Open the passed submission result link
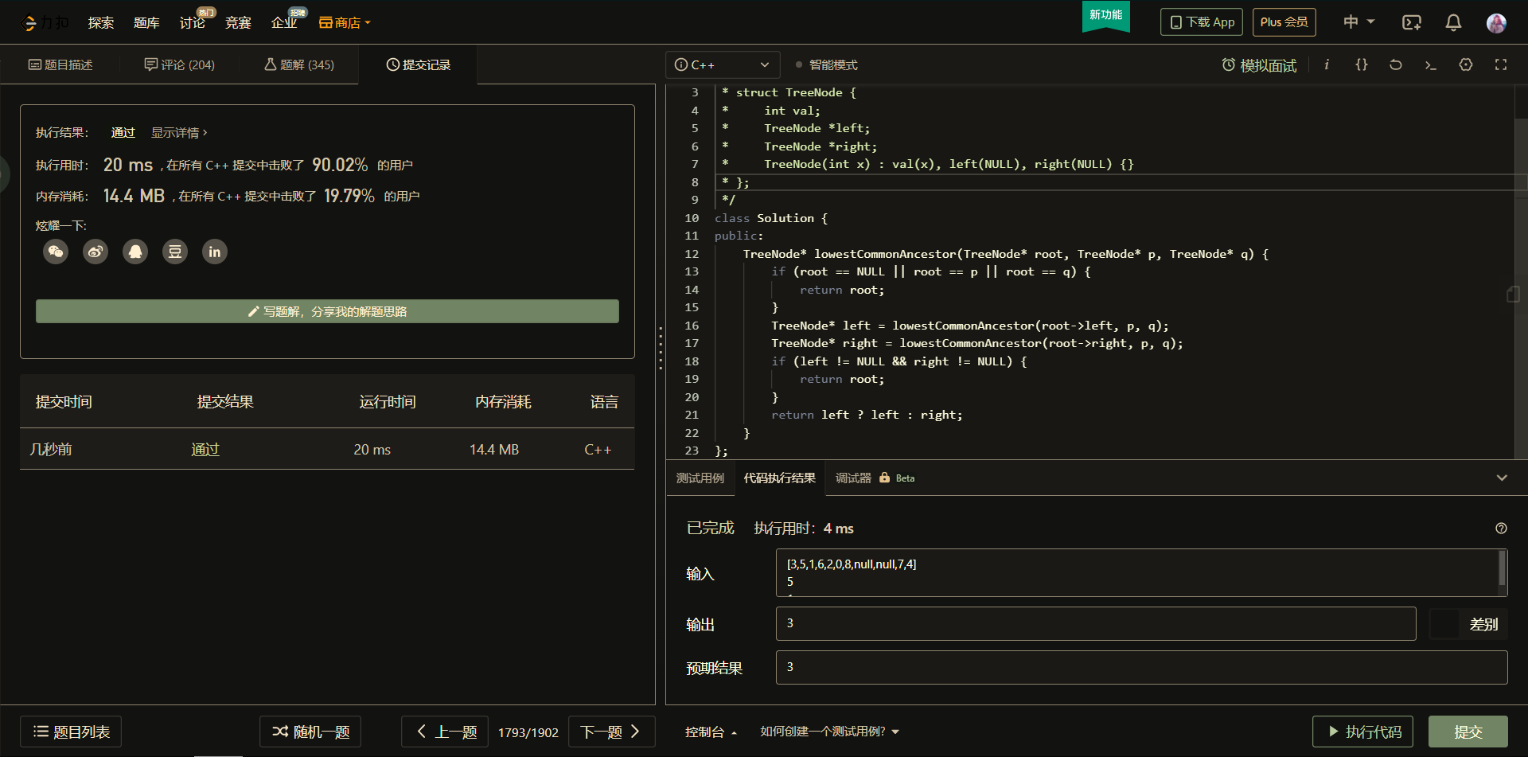1528x757 pixels. [x=205, y=450]
